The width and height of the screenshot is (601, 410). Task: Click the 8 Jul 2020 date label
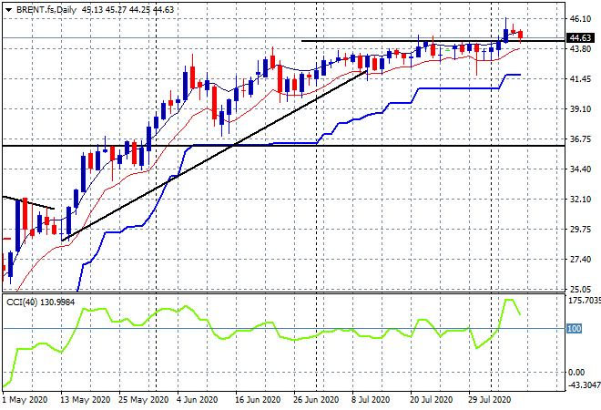coord(371,400)
